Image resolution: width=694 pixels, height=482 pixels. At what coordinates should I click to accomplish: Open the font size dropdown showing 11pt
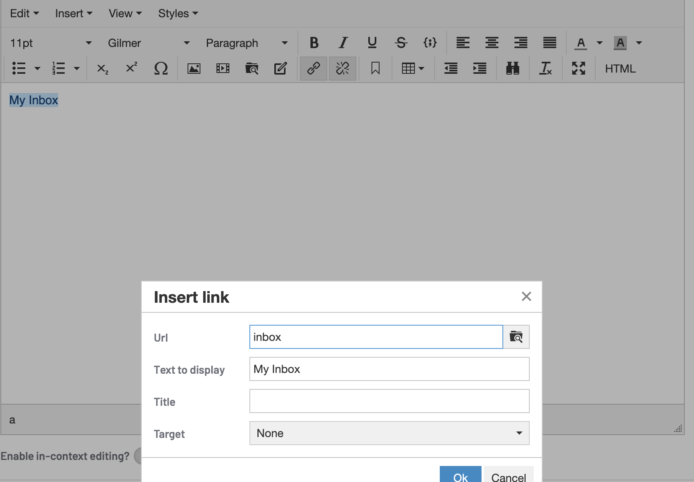click(x=51, y=43)
